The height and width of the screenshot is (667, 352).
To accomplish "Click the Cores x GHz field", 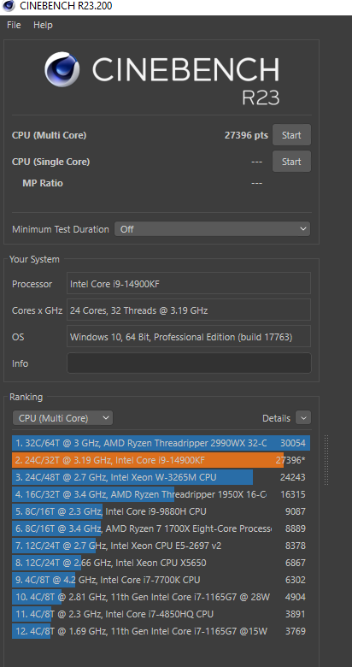I will coord(189,310).
